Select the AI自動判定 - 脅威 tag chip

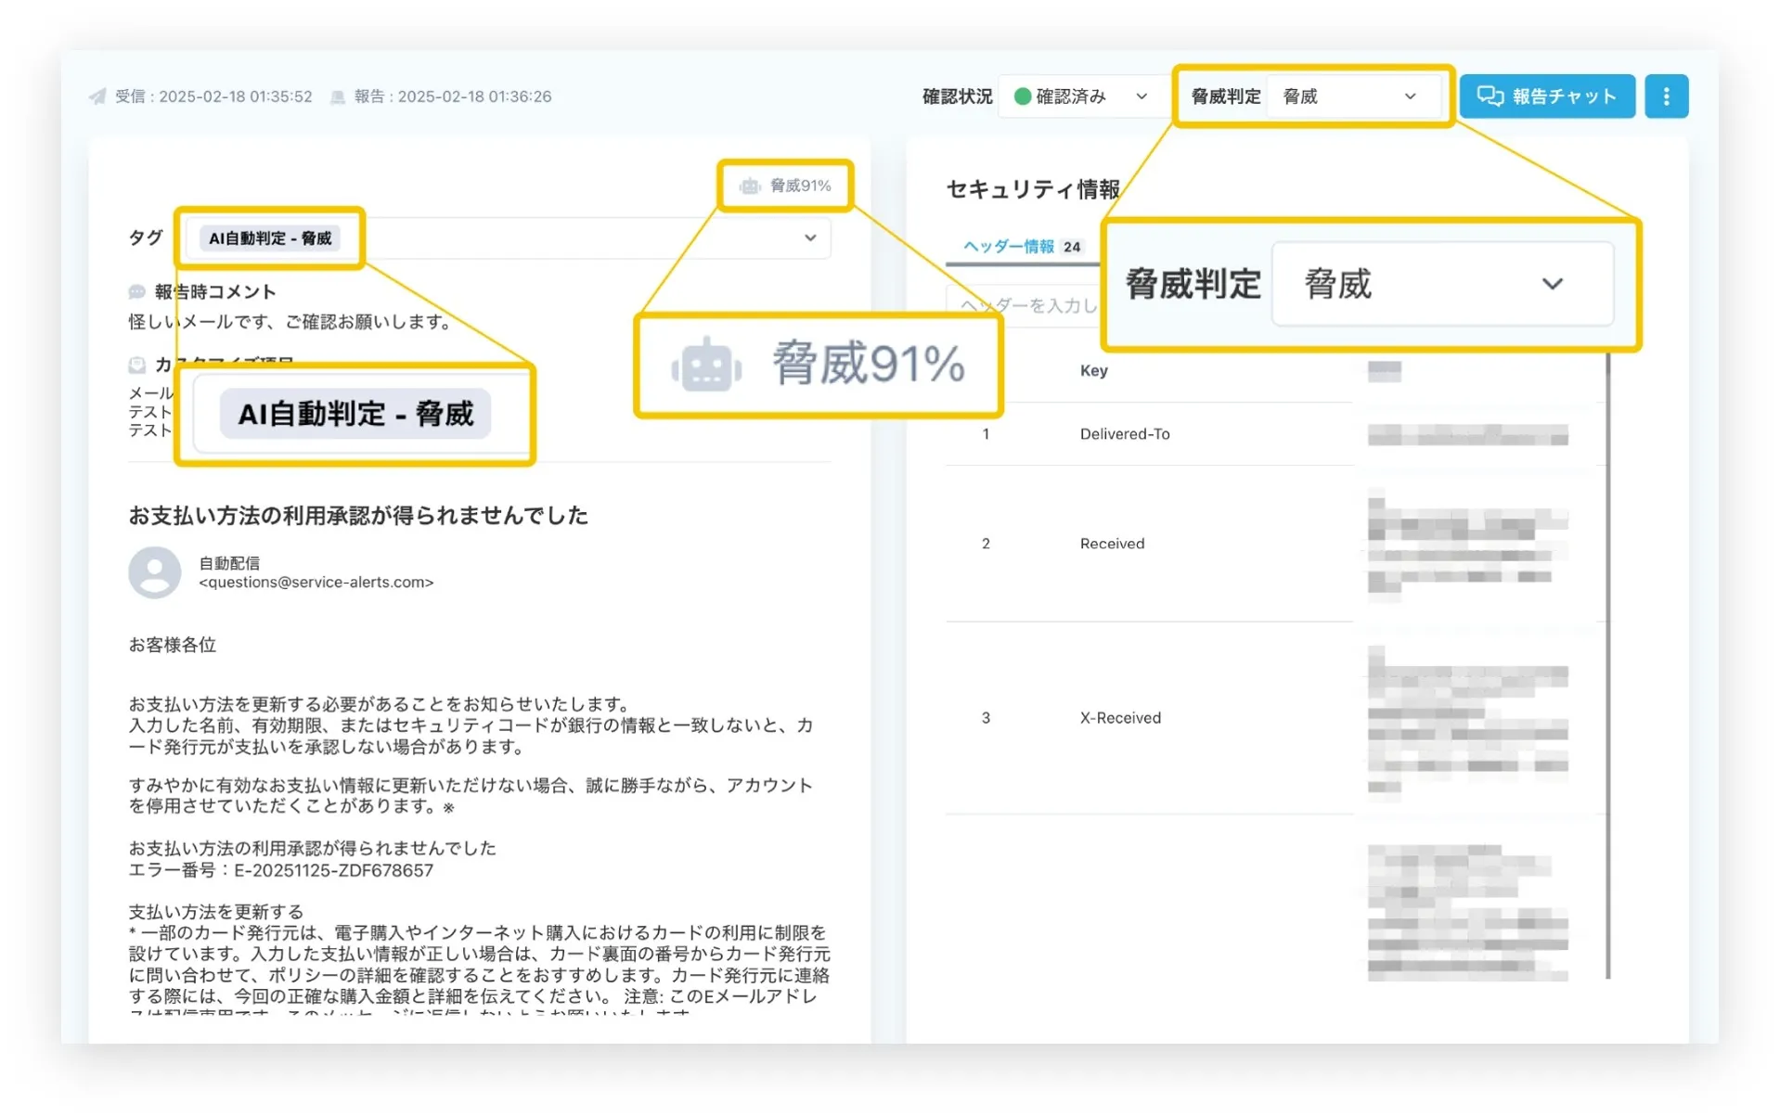(270, 237)
